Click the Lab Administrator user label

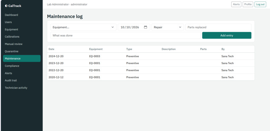[x=67, y=4]
